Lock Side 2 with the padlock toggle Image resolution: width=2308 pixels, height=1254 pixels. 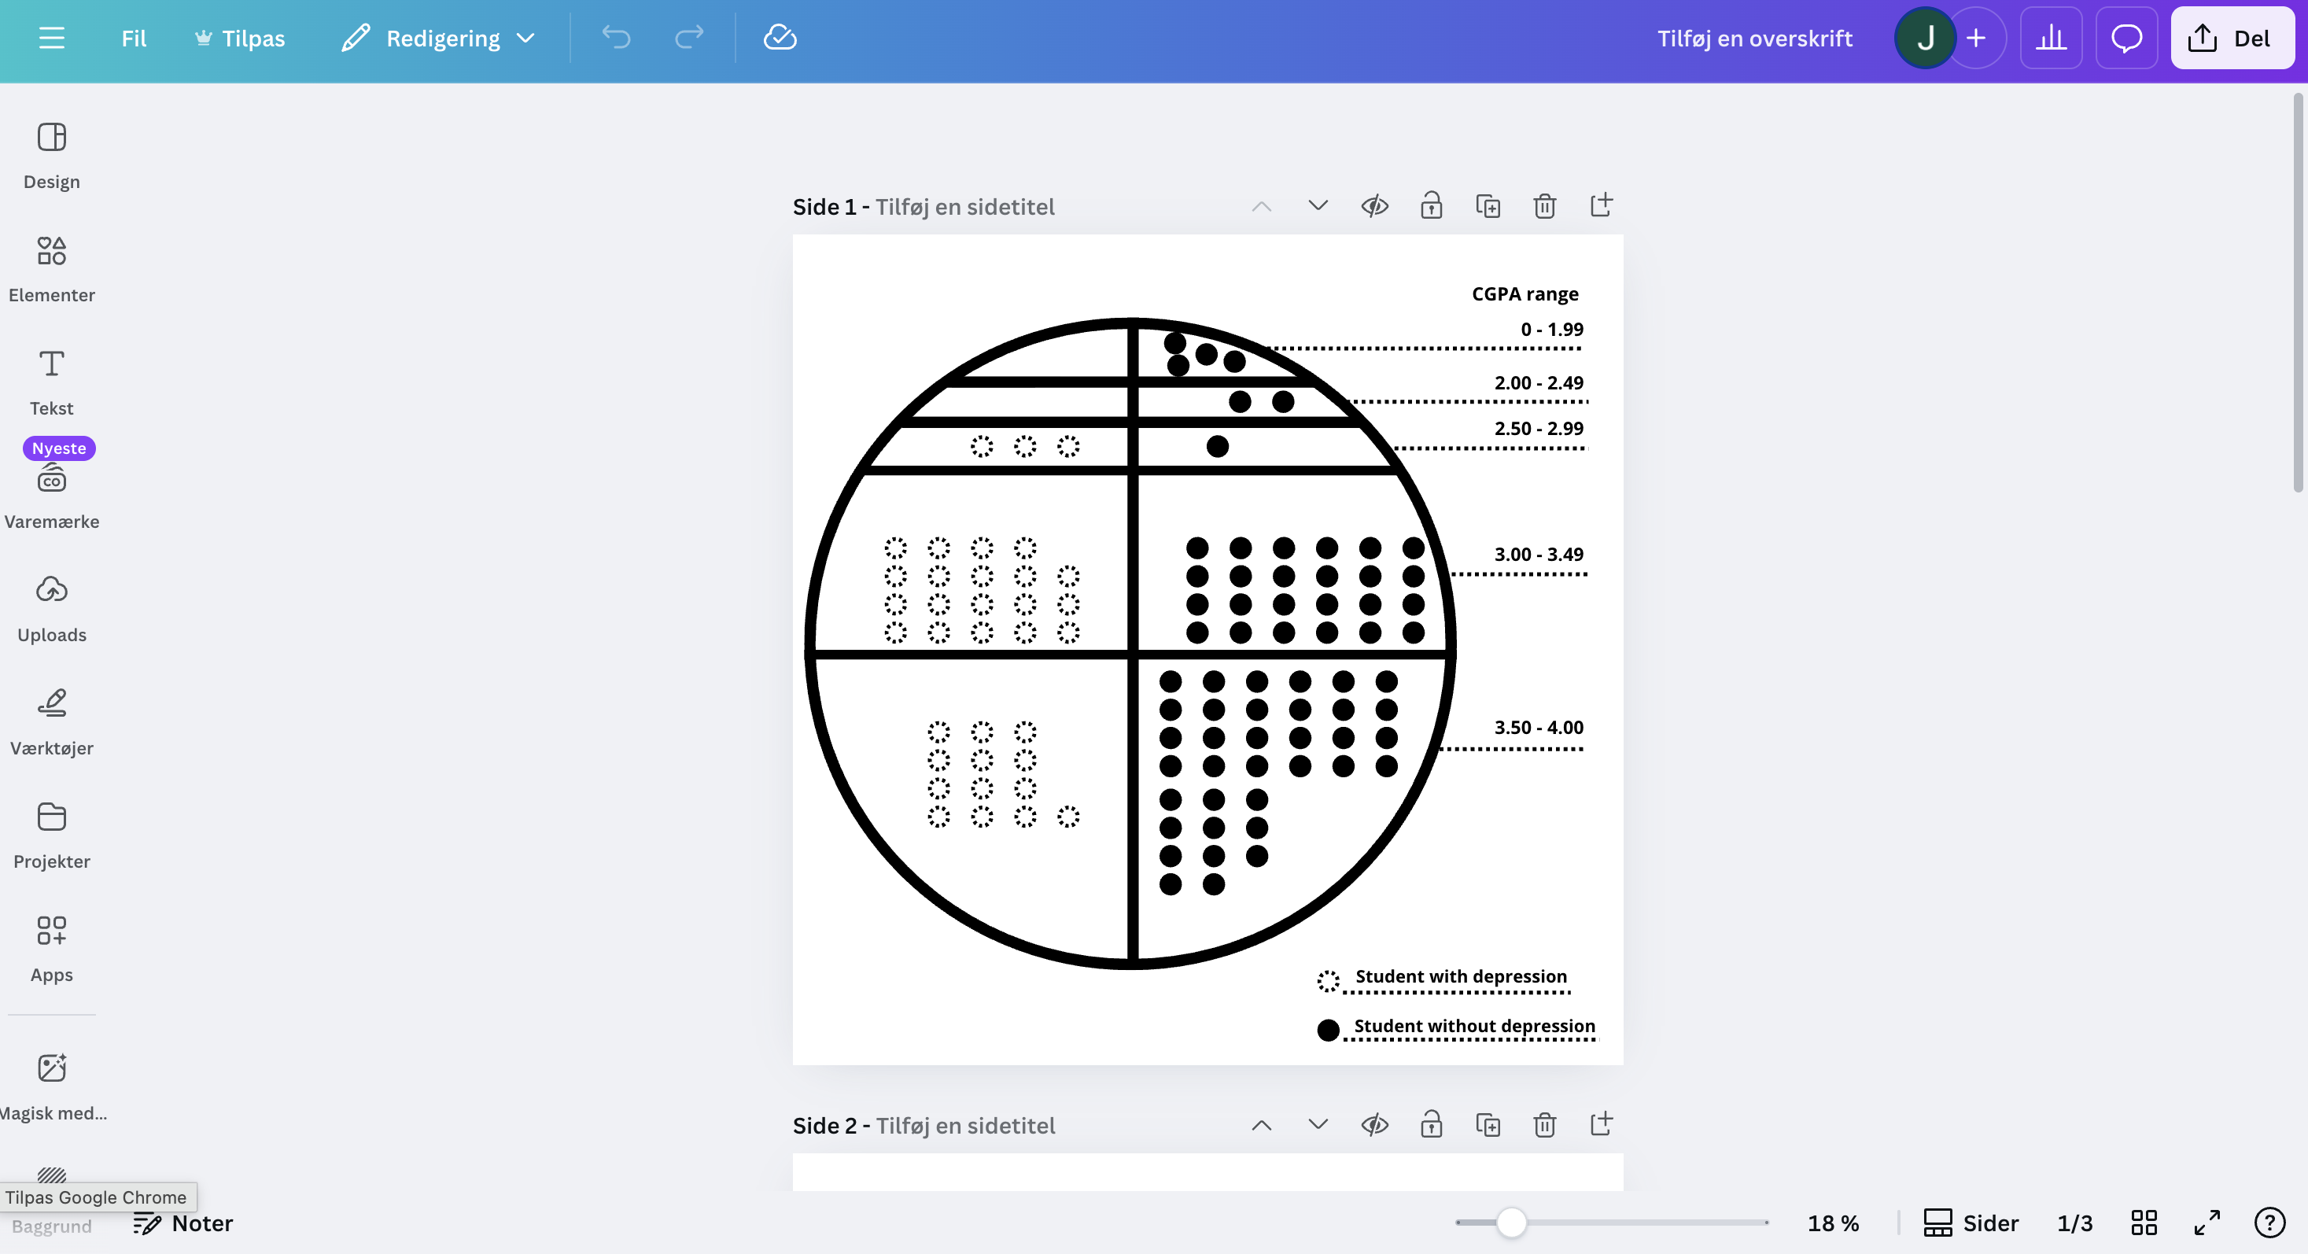pyautogui.click(x=1431, y=1125)
